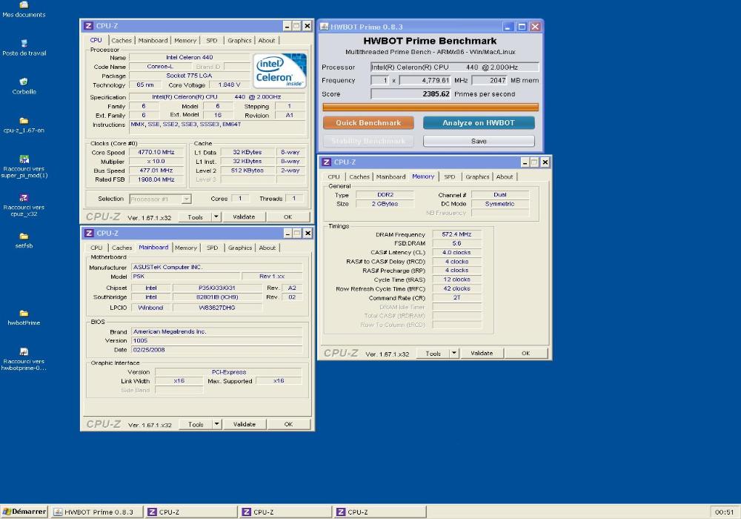741x519 pixels.
Task: Select ASUSTeK Computer INC. manufacturer text
Action: click(x=167, y=267)
